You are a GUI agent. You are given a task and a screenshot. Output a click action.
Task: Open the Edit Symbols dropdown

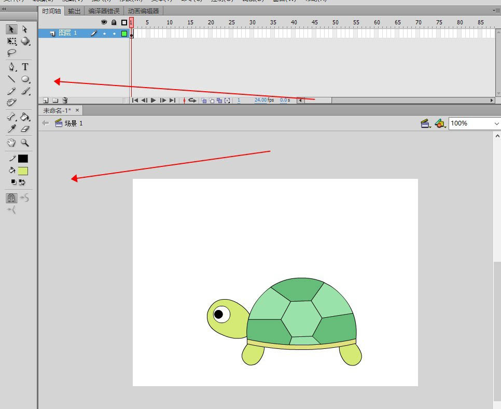pyautogui.click(x=440, y=123)
